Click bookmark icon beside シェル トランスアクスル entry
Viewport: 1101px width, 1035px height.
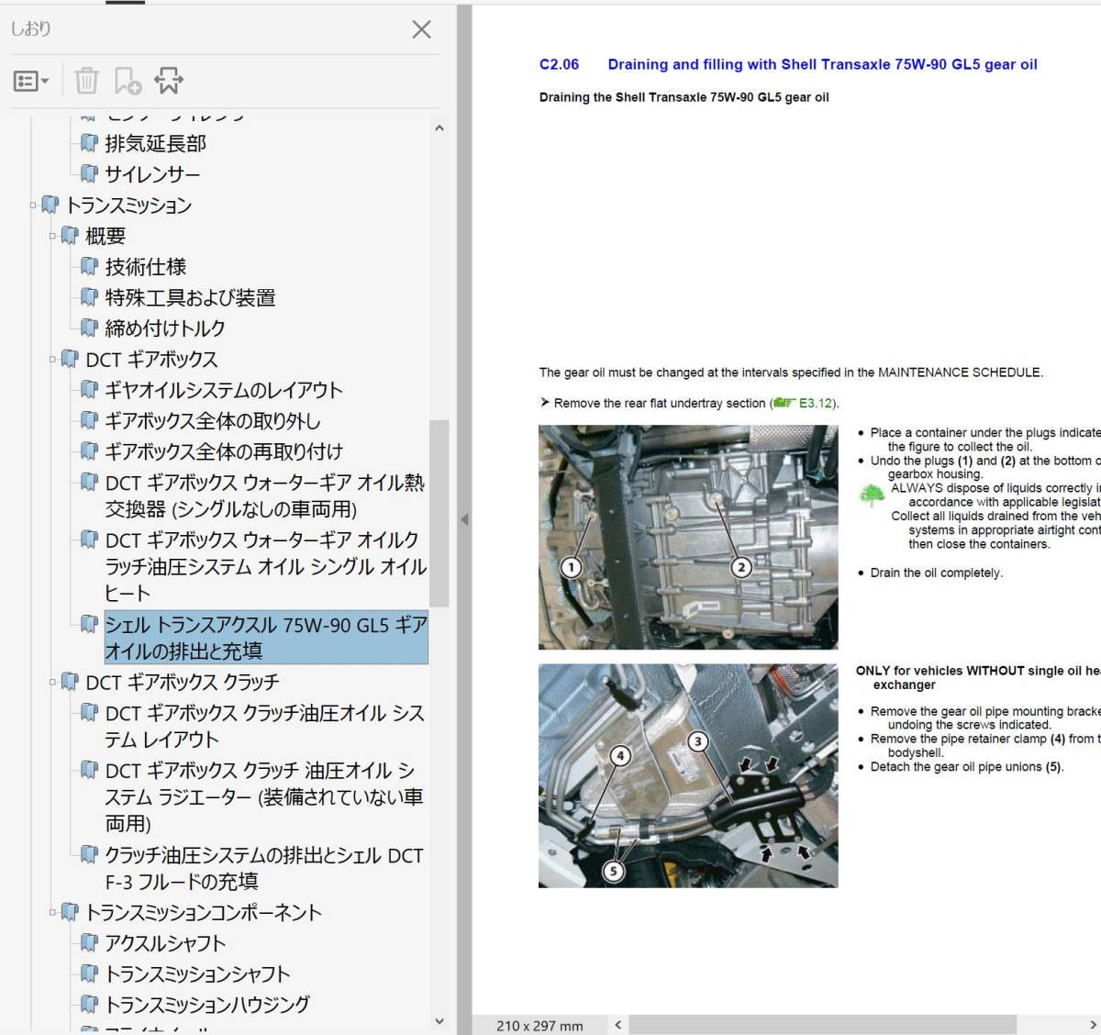point(89,624)
